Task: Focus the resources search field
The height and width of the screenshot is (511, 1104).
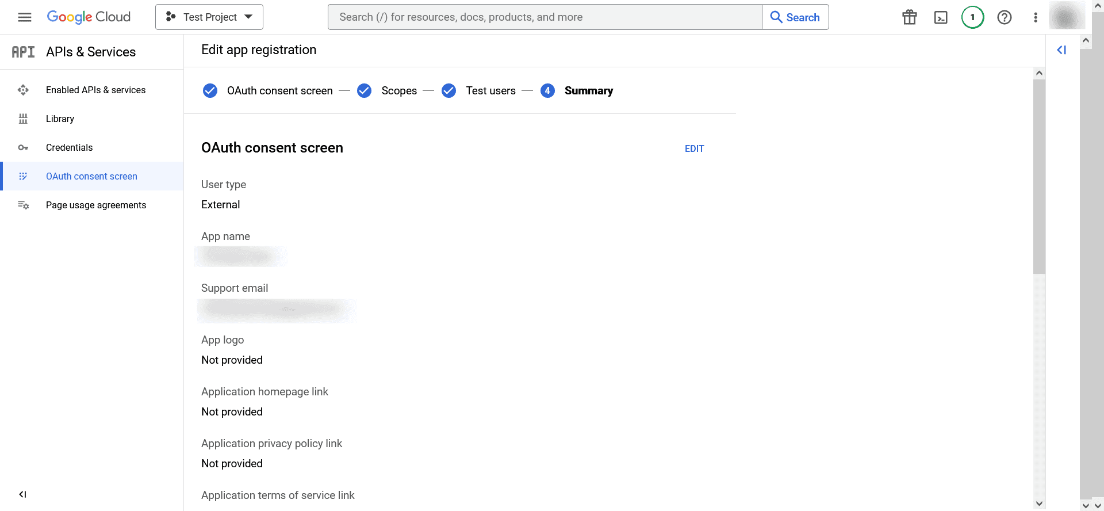Action: (545, 17)
